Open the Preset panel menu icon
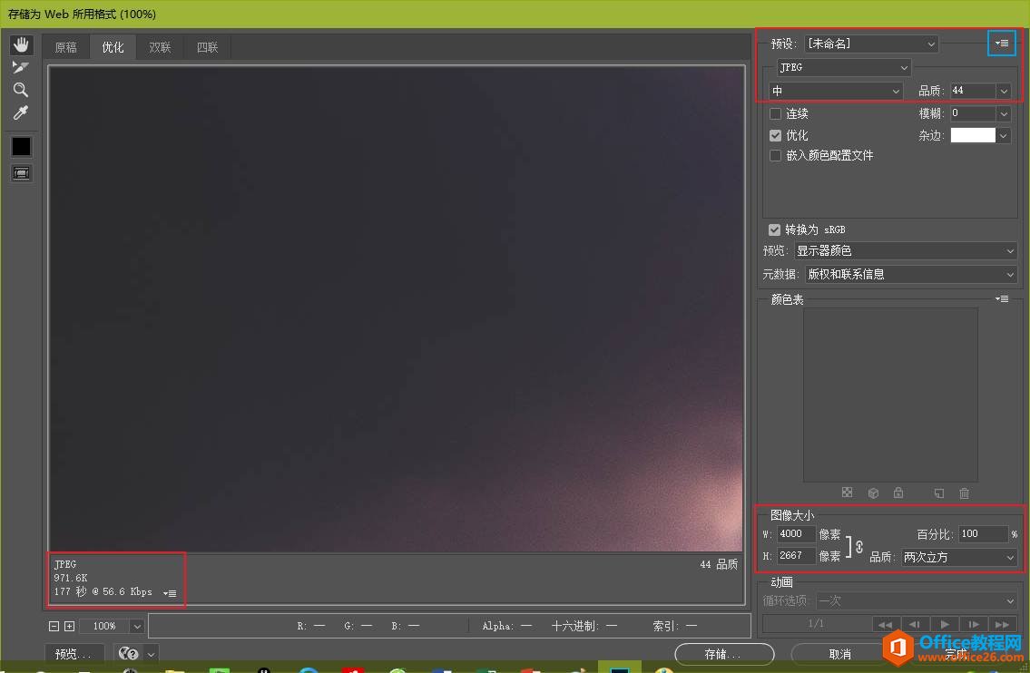This screenshot has width=1030, height=673. [1001, 43]
